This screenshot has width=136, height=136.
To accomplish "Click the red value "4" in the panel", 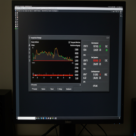I will 100,74.
